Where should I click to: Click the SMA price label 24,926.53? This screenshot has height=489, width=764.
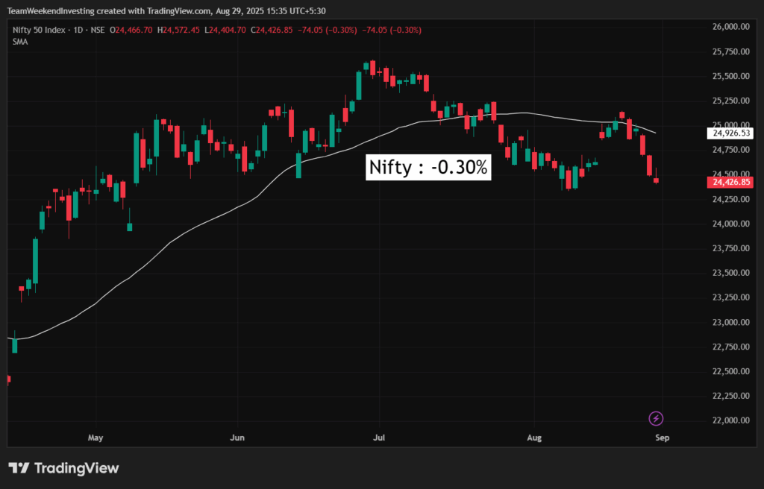[x=730, y=133]
